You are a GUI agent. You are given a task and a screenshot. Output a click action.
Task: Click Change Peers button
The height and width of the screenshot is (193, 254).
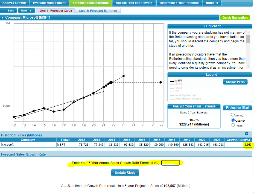pos(235,82)
